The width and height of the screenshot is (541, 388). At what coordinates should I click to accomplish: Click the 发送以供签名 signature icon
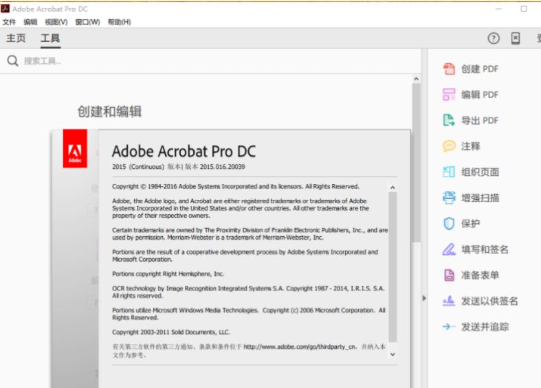[x=449, y=301]
